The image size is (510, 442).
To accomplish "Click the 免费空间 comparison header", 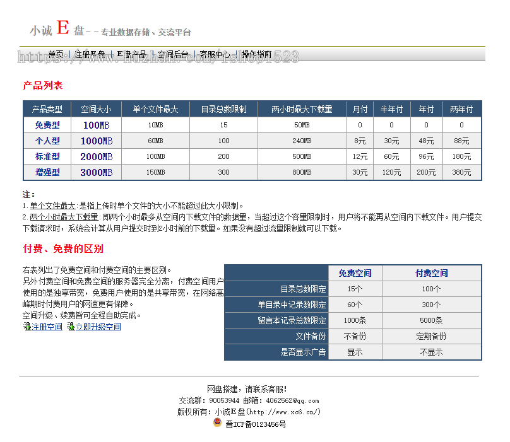I will 355,273.
